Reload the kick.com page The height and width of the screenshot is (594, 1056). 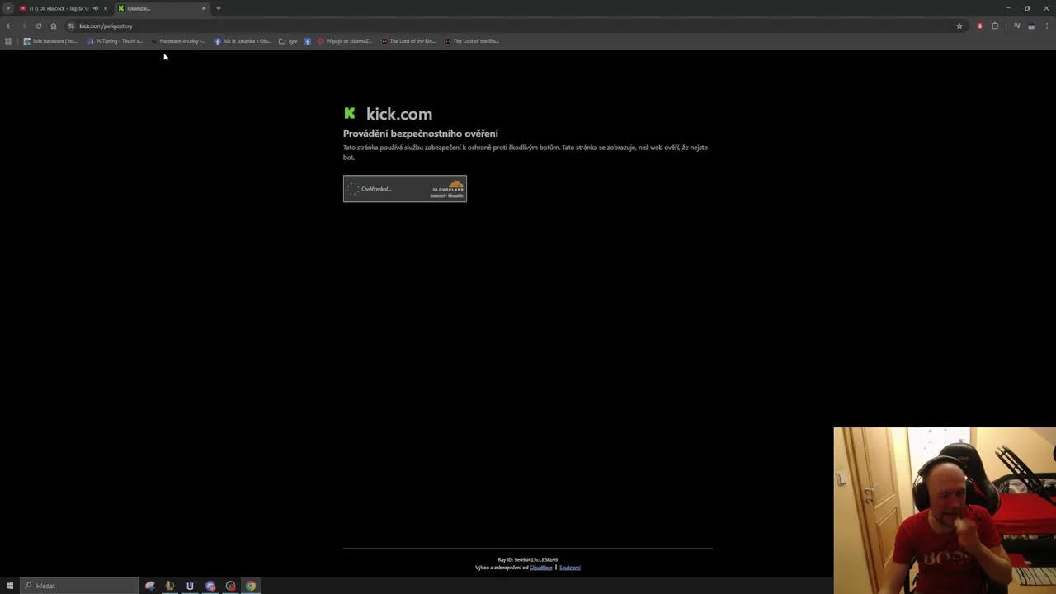pos(38,26)
